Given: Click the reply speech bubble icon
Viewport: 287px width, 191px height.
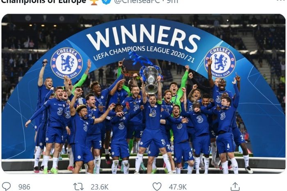Looking at the screenshot, I should pos(6,186).
